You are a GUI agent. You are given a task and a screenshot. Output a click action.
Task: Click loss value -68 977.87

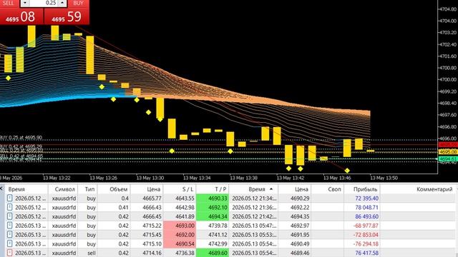coord(366,226)
